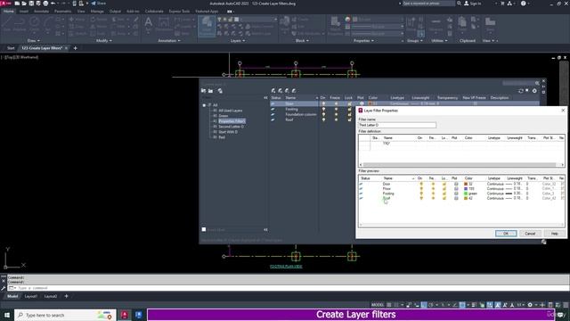Select the Line tool in Draw panel
Viewport: 570px width, 321px height.
click(x=7, y=24)
